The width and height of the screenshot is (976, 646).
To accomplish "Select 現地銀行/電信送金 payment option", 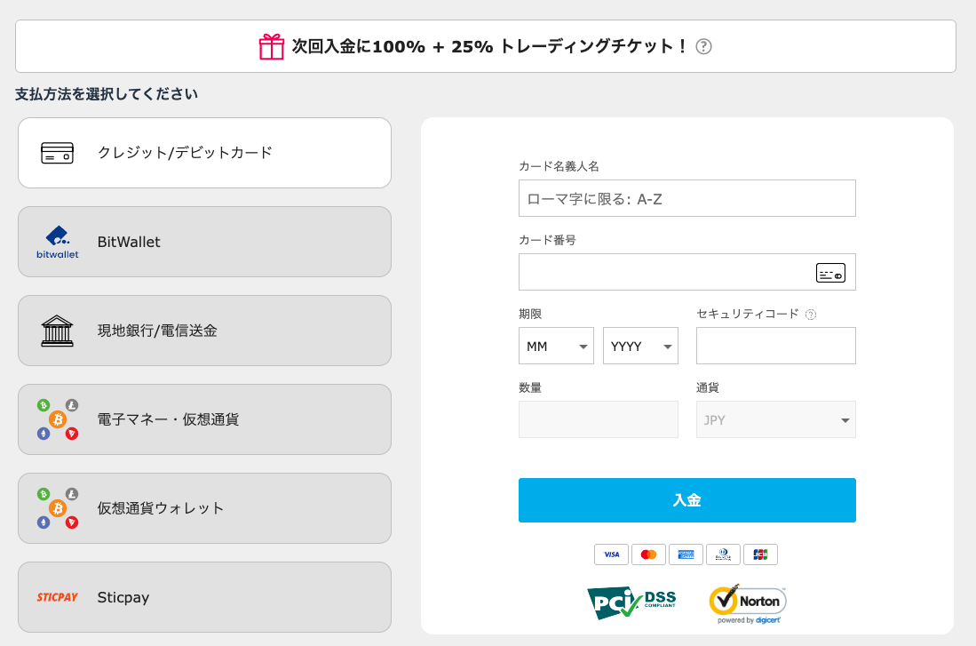I will point(204,330).
